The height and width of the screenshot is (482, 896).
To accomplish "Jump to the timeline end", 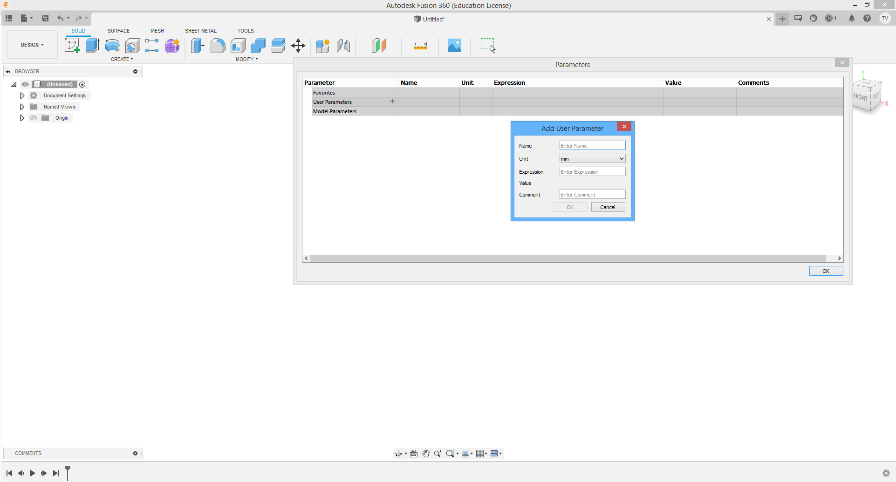I will 56,473.
